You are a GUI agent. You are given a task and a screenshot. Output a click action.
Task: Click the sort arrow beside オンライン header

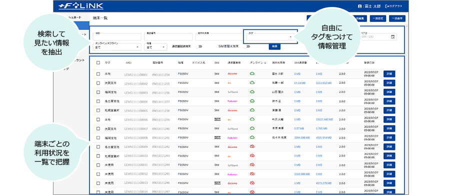pyautogui.click(x=265, y=62)
